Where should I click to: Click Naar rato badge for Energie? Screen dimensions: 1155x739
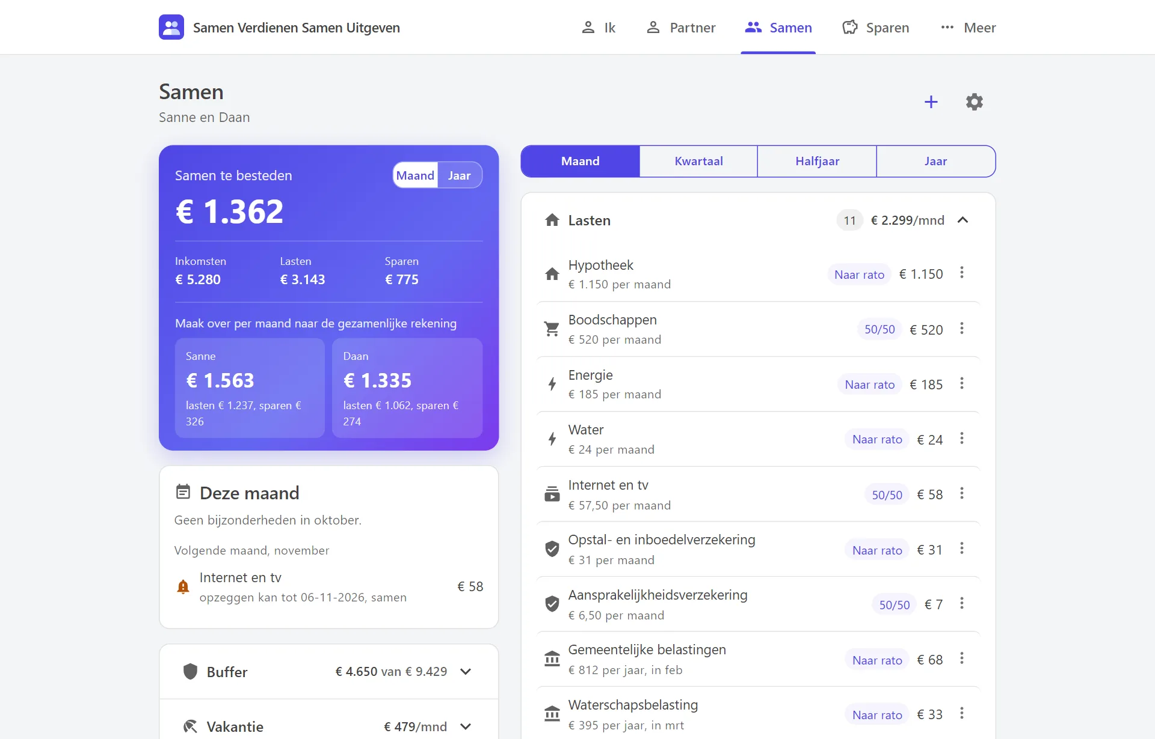(869, 385)
